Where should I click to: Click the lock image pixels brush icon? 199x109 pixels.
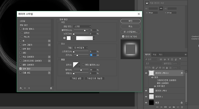click(x=157, y=68)
